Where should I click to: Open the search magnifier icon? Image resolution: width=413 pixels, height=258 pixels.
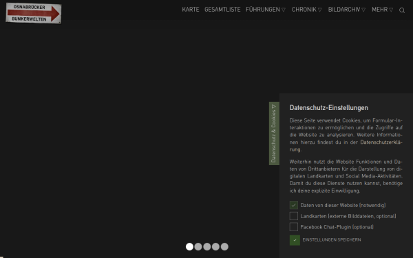point(402,10)
